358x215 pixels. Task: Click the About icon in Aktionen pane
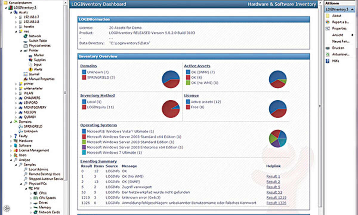coord(328,16)
